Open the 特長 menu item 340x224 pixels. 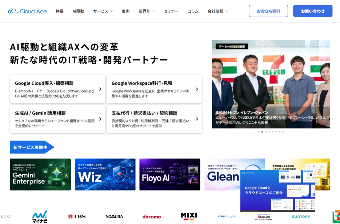59,11
